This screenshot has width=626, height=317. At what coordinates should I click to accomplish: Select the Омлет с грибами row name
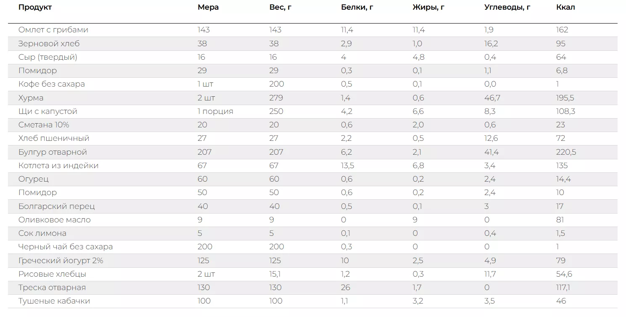[x=53, y=30]
